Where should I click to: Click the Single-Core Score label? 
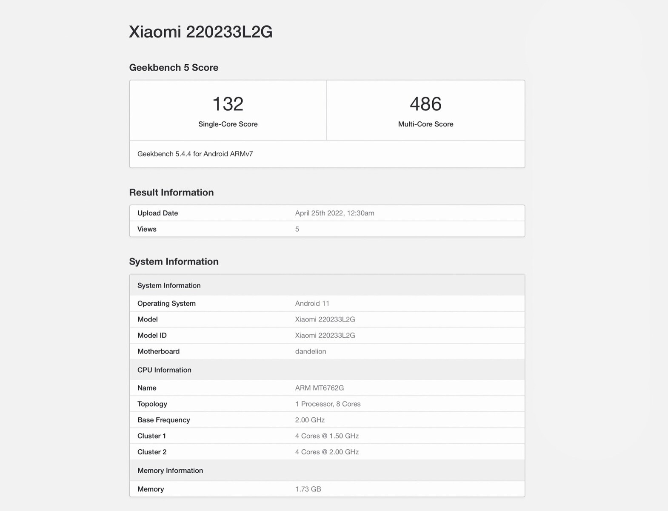point(228,124)
